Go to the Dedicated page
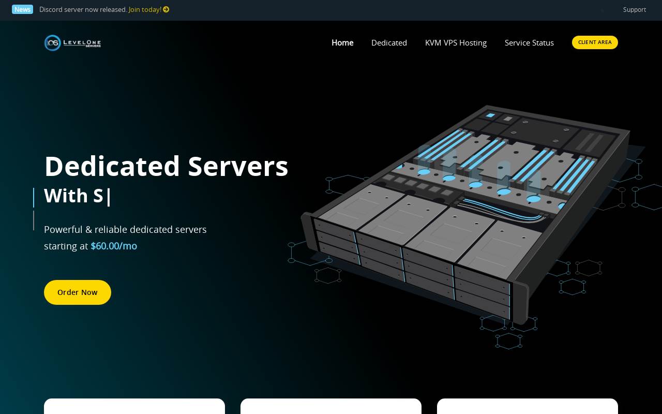The width and height of the screenshot is (662, 414). click(389, 42)
